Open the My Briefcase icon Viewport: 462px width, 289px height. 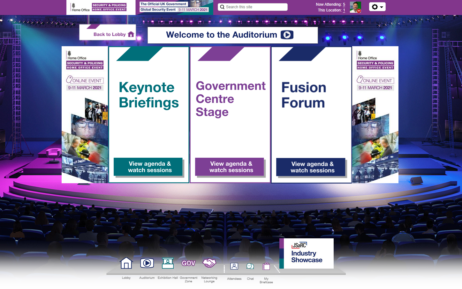coord(266,266)
